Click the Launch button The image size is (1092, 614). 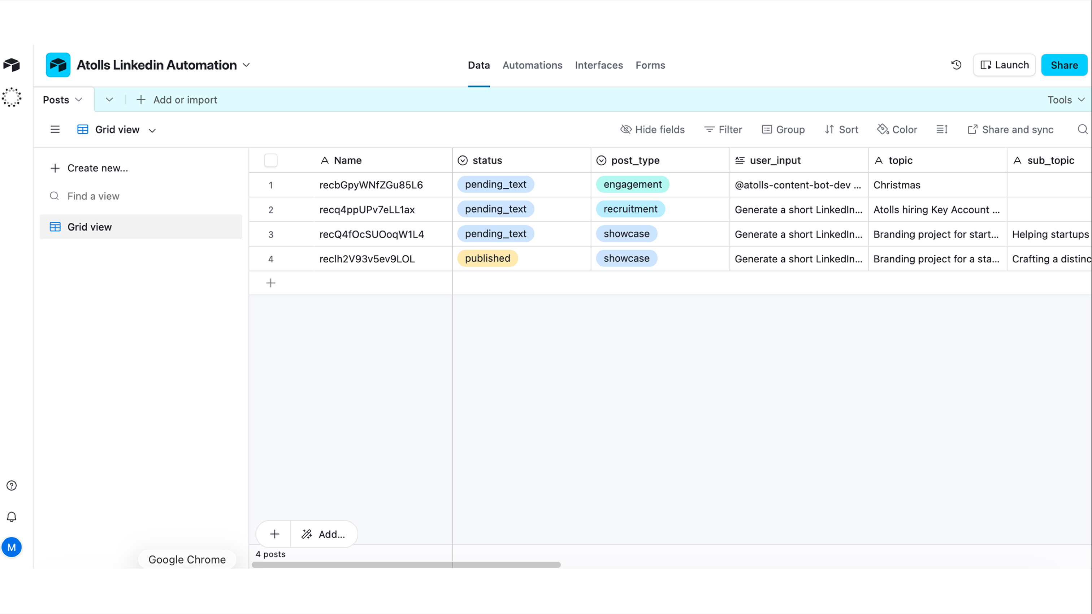tap(1004, 65)
